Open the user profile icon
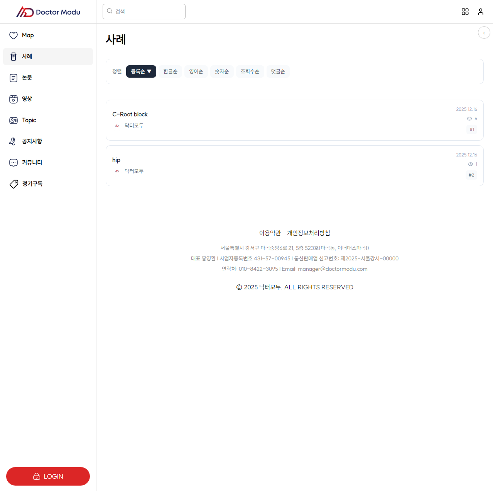The width and height of the screenshot is (493, 491). 481,12
